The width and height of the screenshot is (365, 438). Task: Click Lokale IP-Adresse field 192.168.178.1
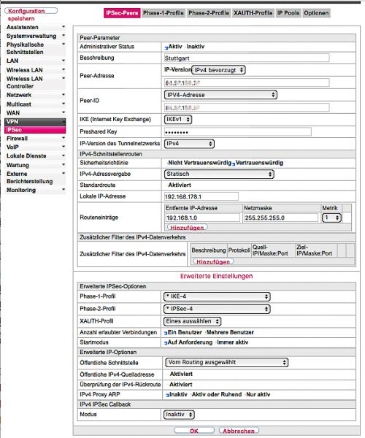coord(201,196)
